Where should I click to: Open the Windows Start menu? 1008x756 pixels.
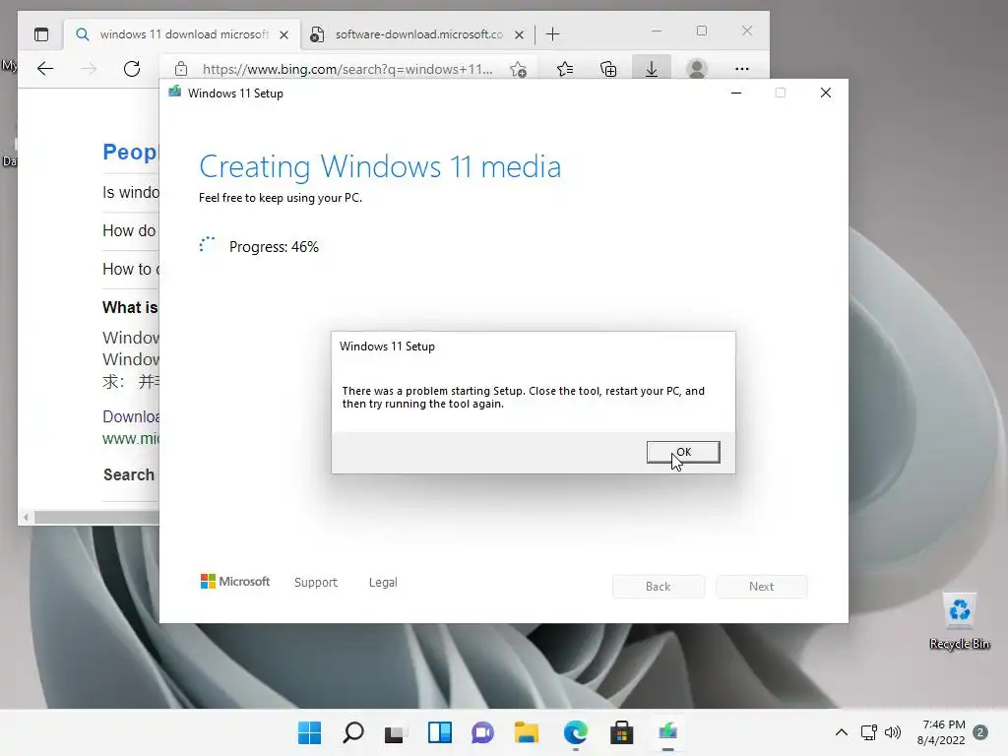pyautogui.click(x=309, y=732)
